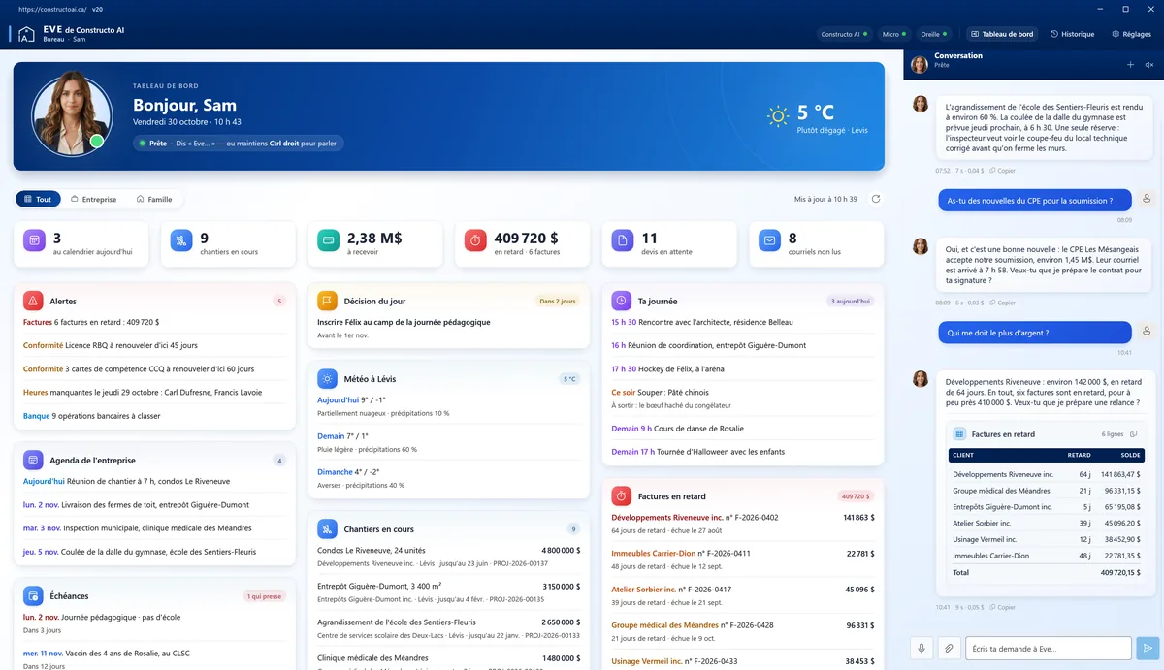1164x670 pixels.
Task: Click the sun icon in Météo à Lévis header
Action: pos(327,378)
